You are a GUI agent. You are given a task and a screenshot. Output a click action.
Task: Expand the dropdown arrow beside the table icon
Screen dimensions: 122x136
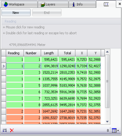(118, 131)
